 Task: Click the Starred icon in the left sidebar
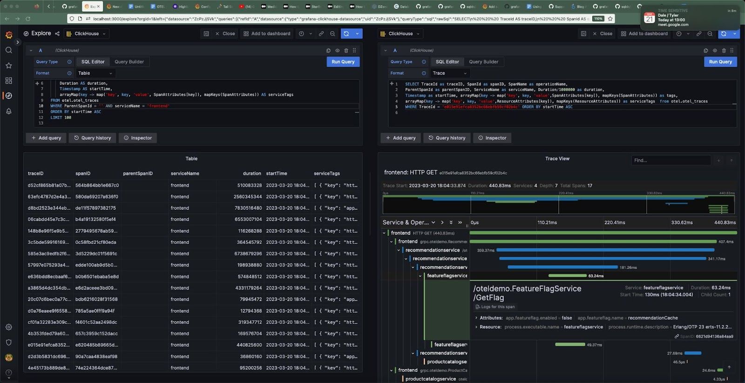coord(8,66)
